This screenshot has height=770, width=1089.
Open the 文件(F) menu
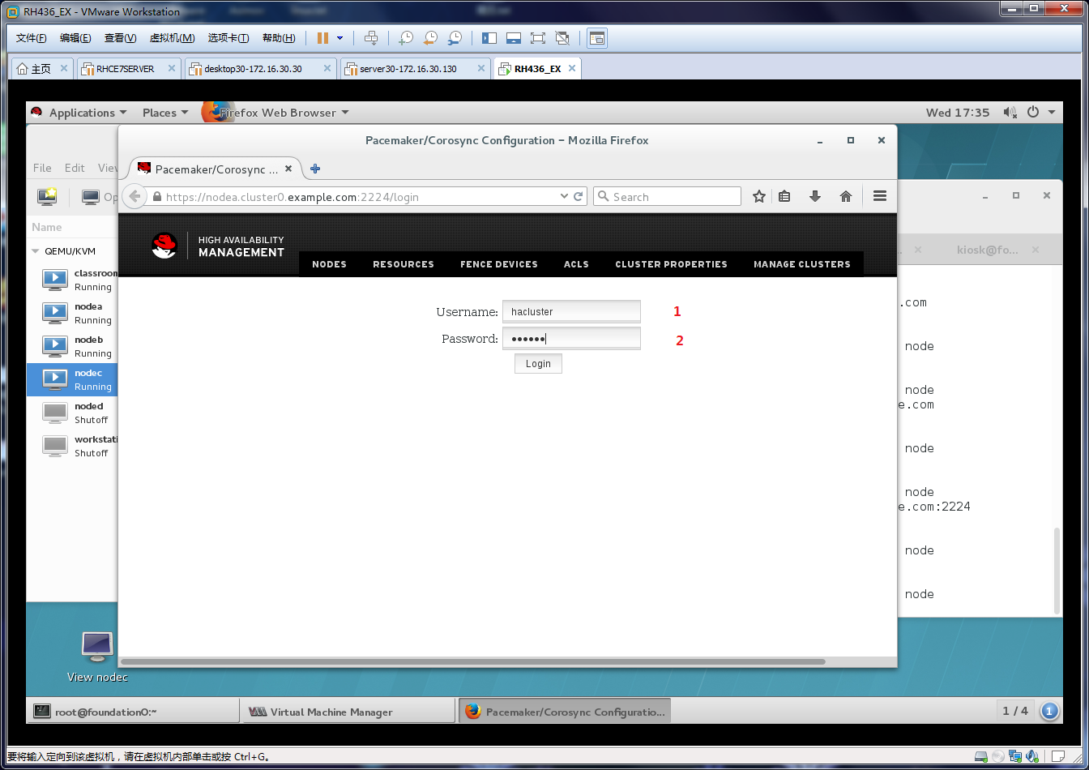(32, 38)
